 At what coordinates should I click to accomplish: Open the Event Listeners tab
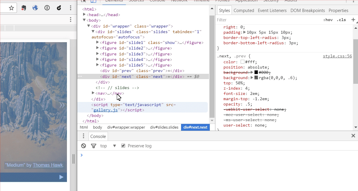point(272,11)
